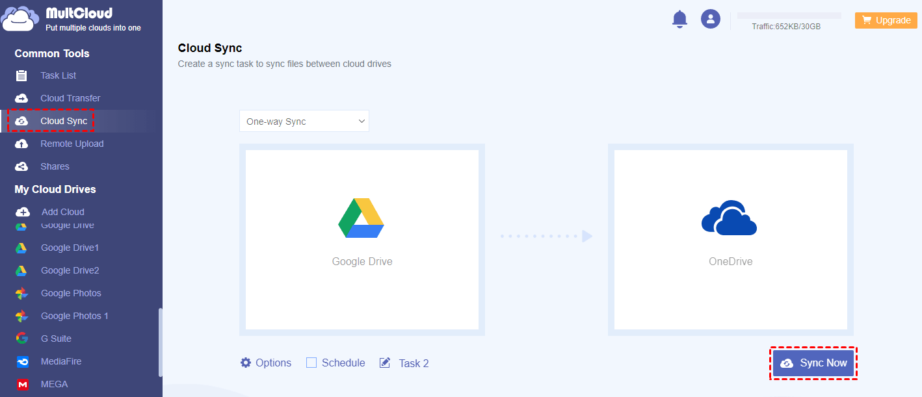The height and width of the screenshot is (397, 922).
Task: Click the Google Drive1 icon in sidebar
Action: (x=21, y=248)
